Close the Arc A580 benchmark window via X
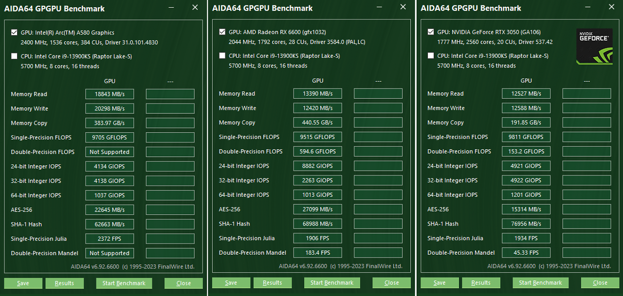This screenshot has width=623, height=296. (195, 7)
